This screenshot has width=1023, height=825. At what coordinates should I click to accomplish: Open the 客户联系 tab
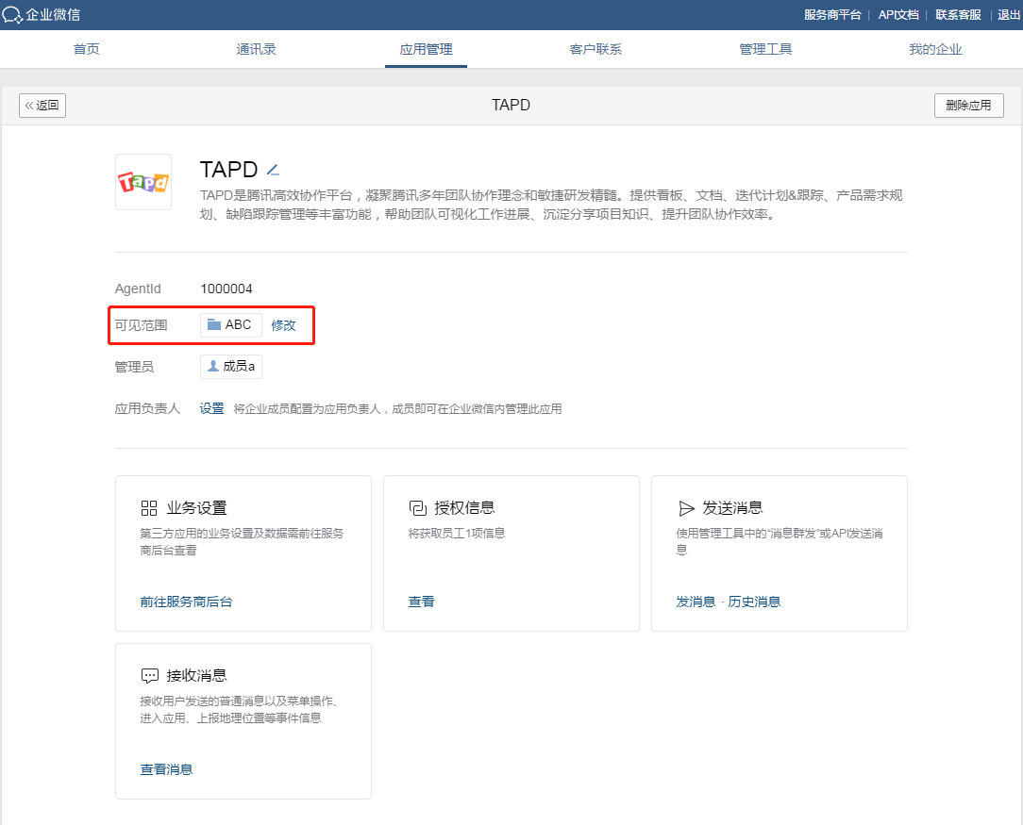click(x=595, y=49)
